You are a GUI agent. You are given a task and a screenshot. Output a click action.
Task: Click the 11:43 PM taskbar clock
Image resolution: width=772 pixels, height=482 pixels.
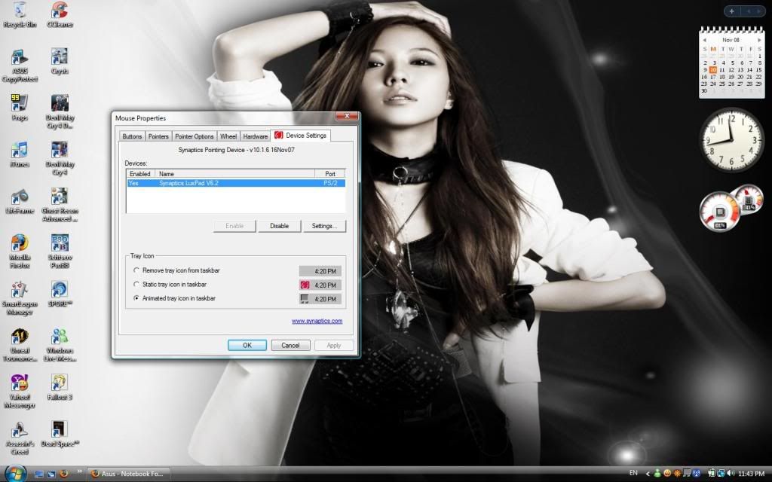[x=752, y=474]
